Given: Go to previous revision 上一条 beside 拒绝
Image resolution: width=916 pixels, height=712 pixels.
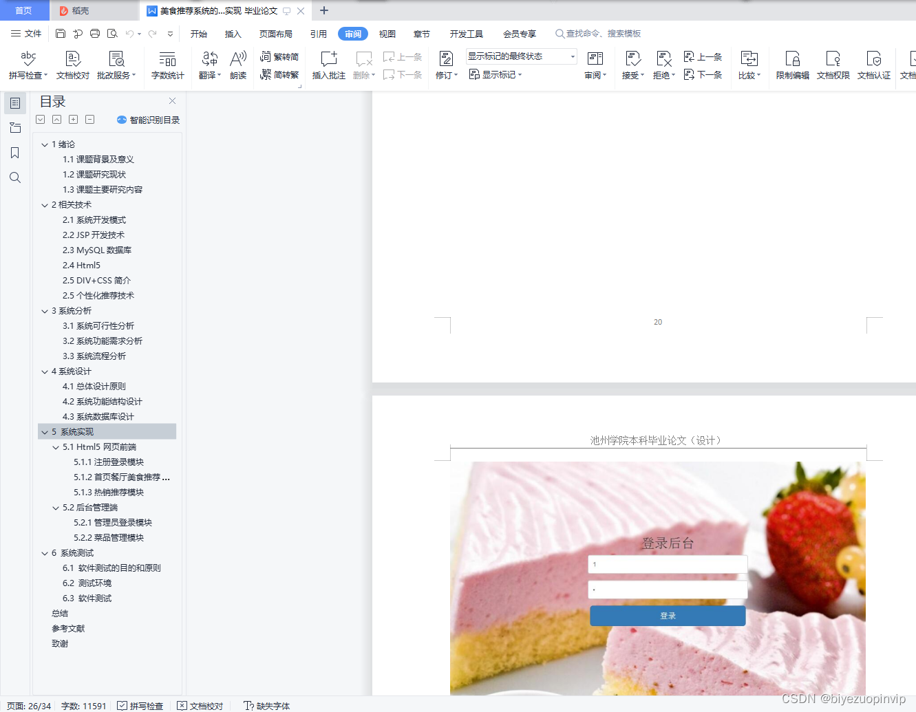Looking at the screenshot, I should point(703,56).
